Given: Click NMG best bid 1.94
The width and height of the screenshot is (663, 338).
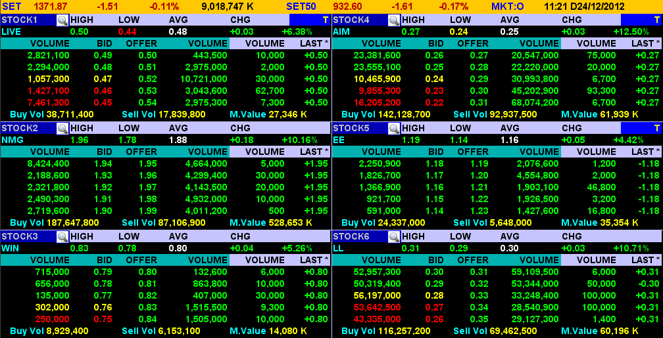Looking at the screenshot, I should 103,163.
